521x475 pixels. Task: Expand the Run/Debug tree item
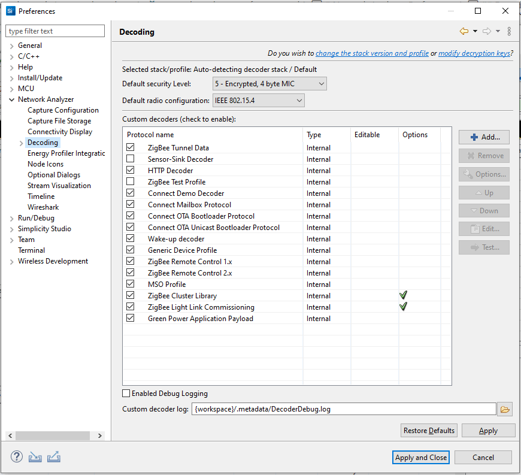coord(11,217)
